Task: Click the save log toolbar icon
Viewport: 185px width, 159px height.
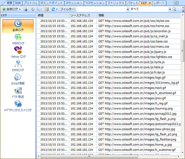Action: coord(25,9)
